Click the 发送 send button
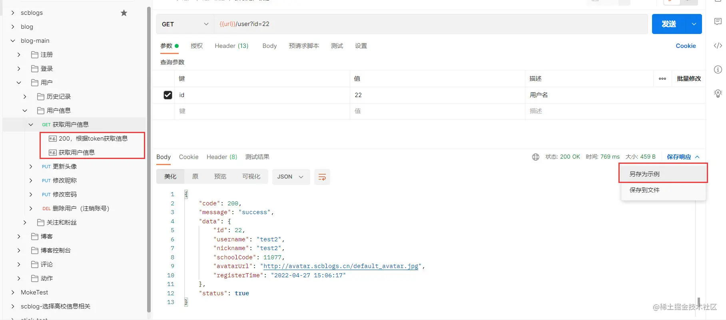Viewport: 726px width, 320px height. [x=669, y=24]
